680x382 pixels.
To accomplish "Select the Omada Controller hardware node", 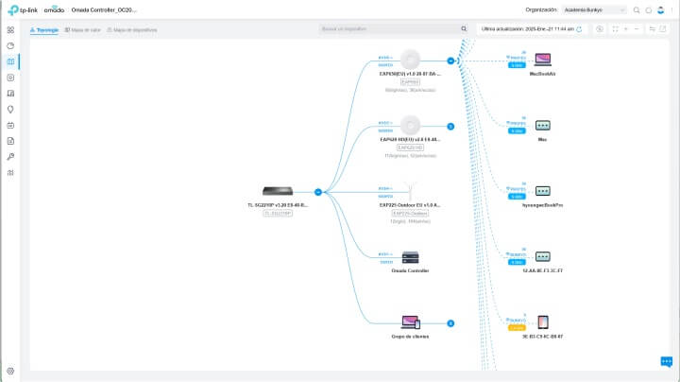I will (410, 257).
